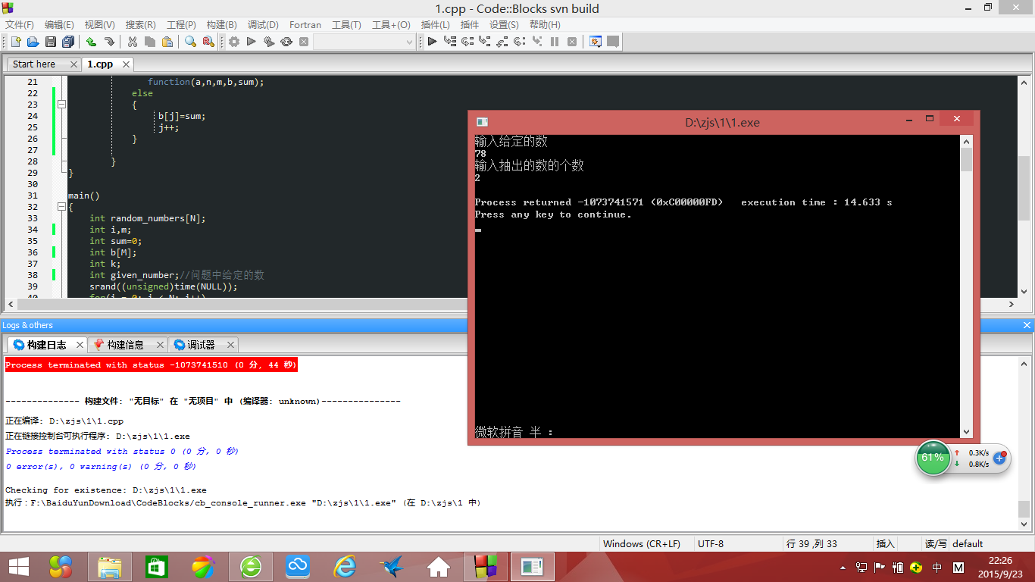Click the red Process terminated log line

click(152, 365)
